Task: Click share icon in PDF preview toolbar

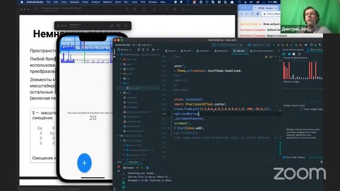Action: (x=144, y=10)
